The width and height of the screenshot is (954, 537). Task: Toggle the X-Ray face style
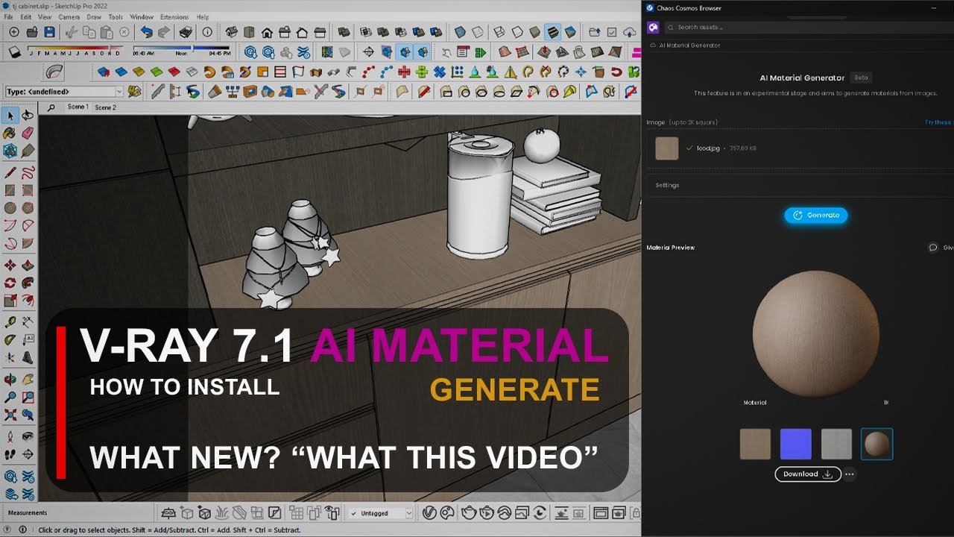coord(459,32)
